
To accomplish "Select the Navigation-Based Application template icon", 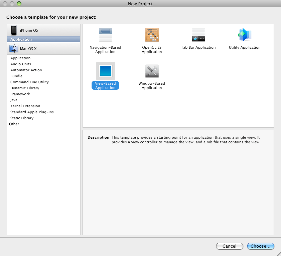I will (x=105, y=35).
